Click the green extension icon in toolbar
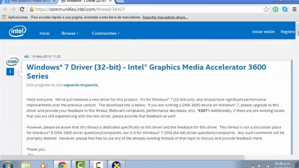Image resolution: width=299 pixels, height=168 pixels. coord(275,9)
